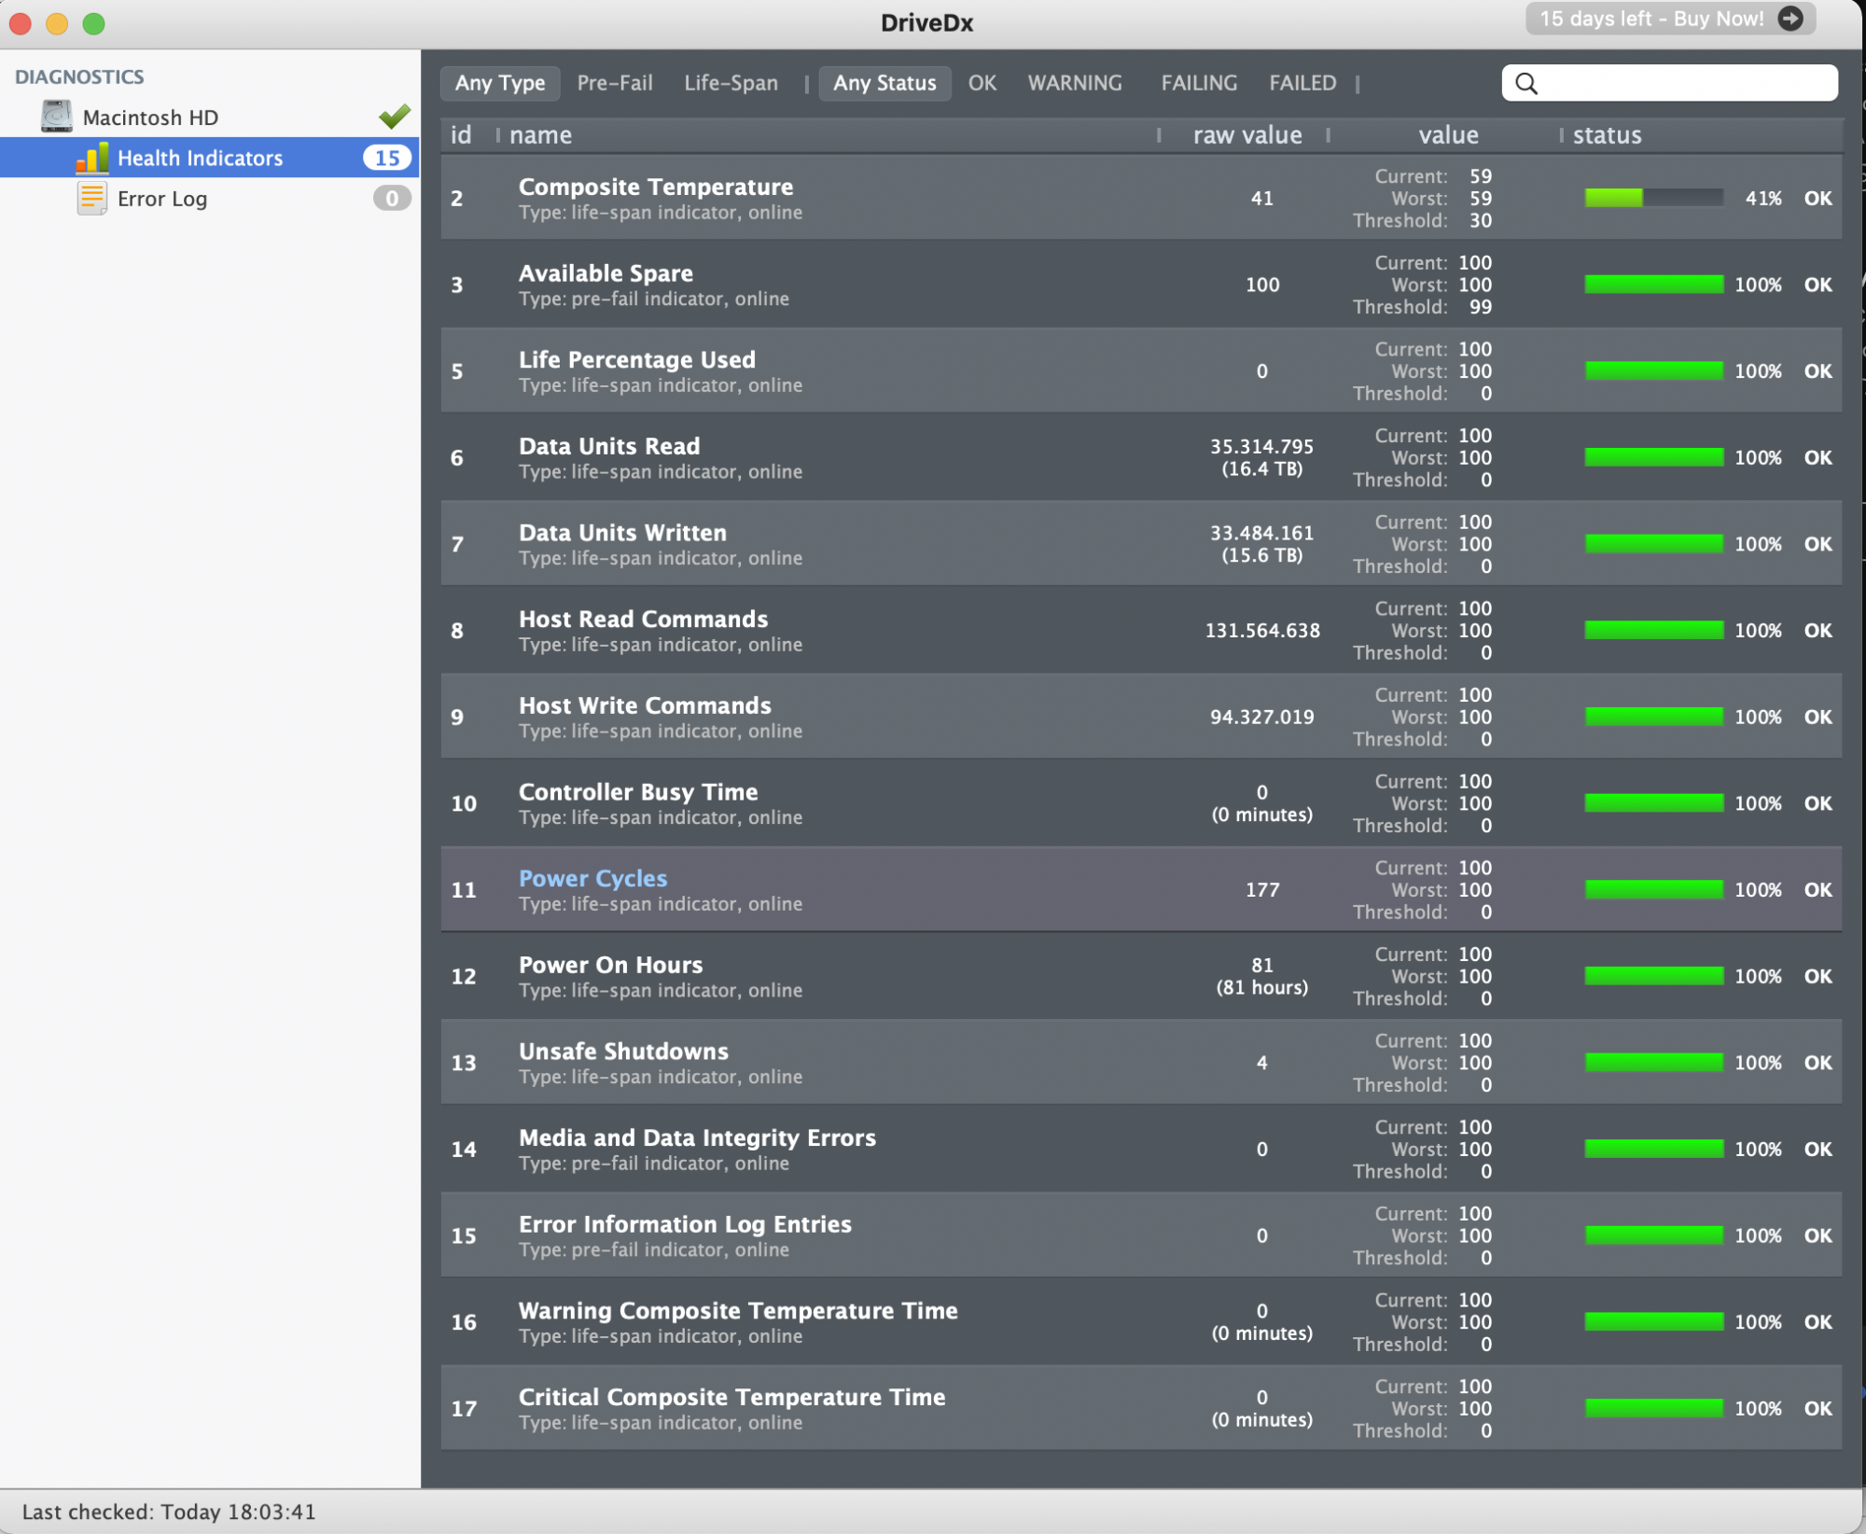Select the Any Status filter

pyautogui.click(x=884, y=83)
